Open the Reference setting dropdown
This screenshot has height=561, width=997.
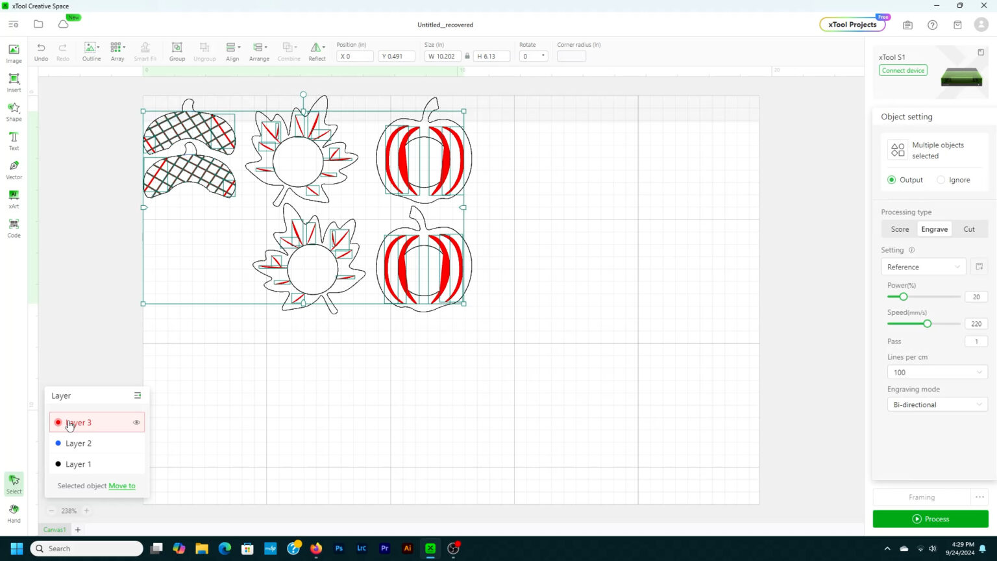coord(923,267)
